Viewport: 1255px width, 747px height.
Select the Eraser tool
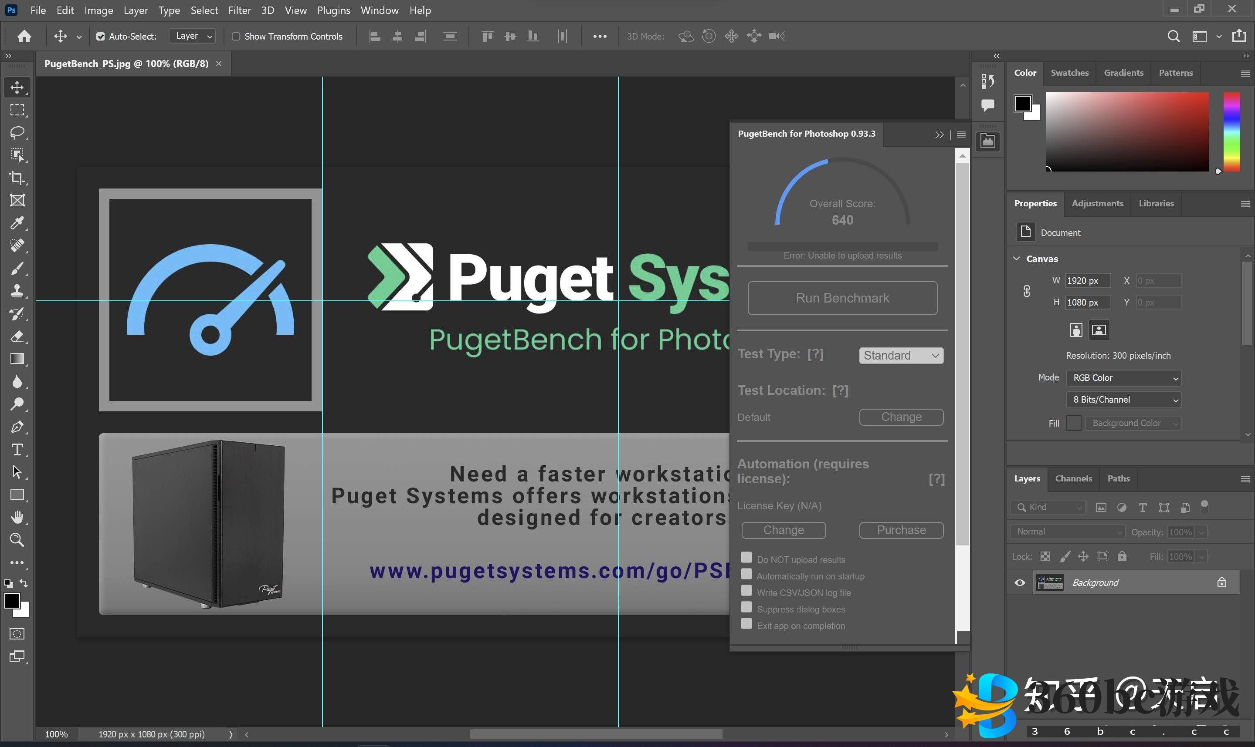pos(17,336)
